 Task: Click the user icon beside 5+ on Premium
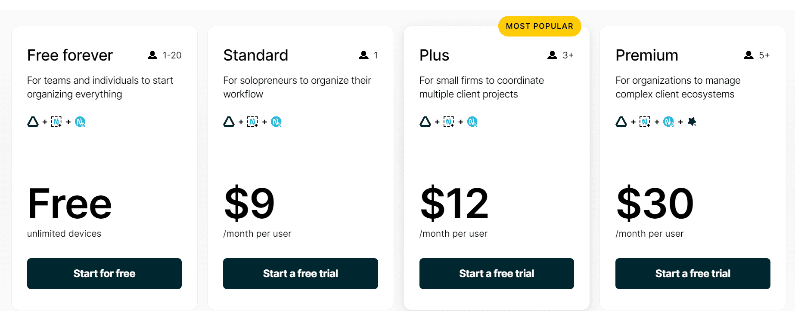pyautogui.click(x=748, y=55)
